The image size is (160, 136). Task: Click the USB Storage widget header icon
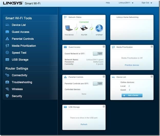click(x=65, y=107)
